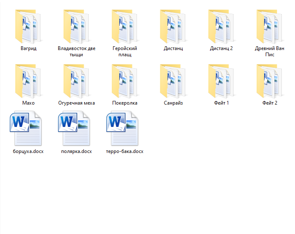
Task: Click the Древний Ван Пис folder
Action: 270,26
